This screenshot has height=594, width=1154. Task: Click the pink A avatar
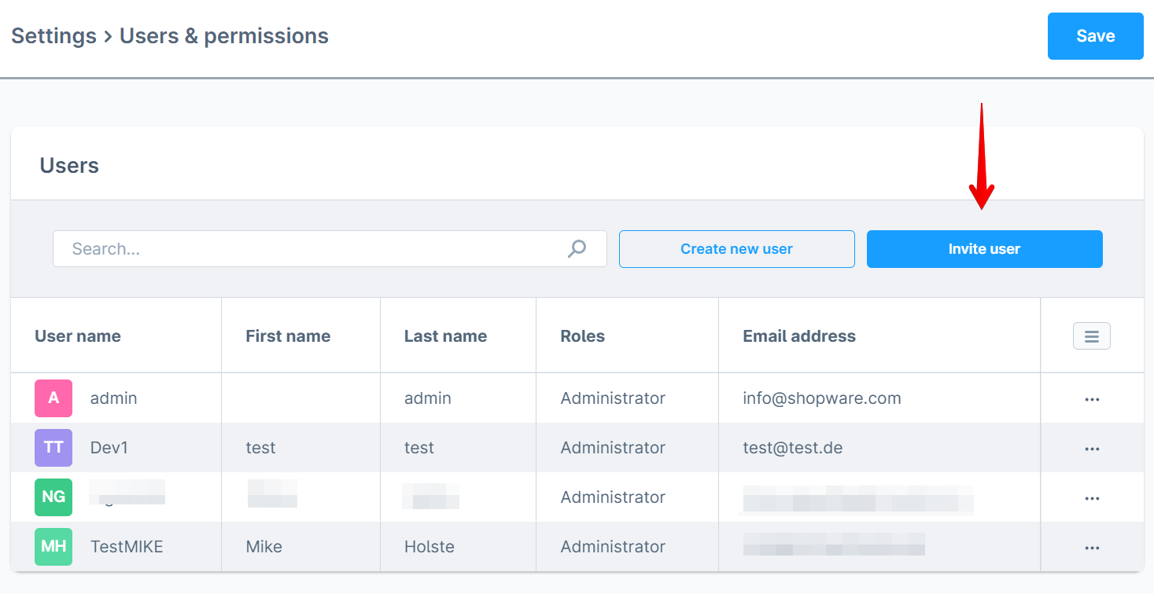(53, 398)
